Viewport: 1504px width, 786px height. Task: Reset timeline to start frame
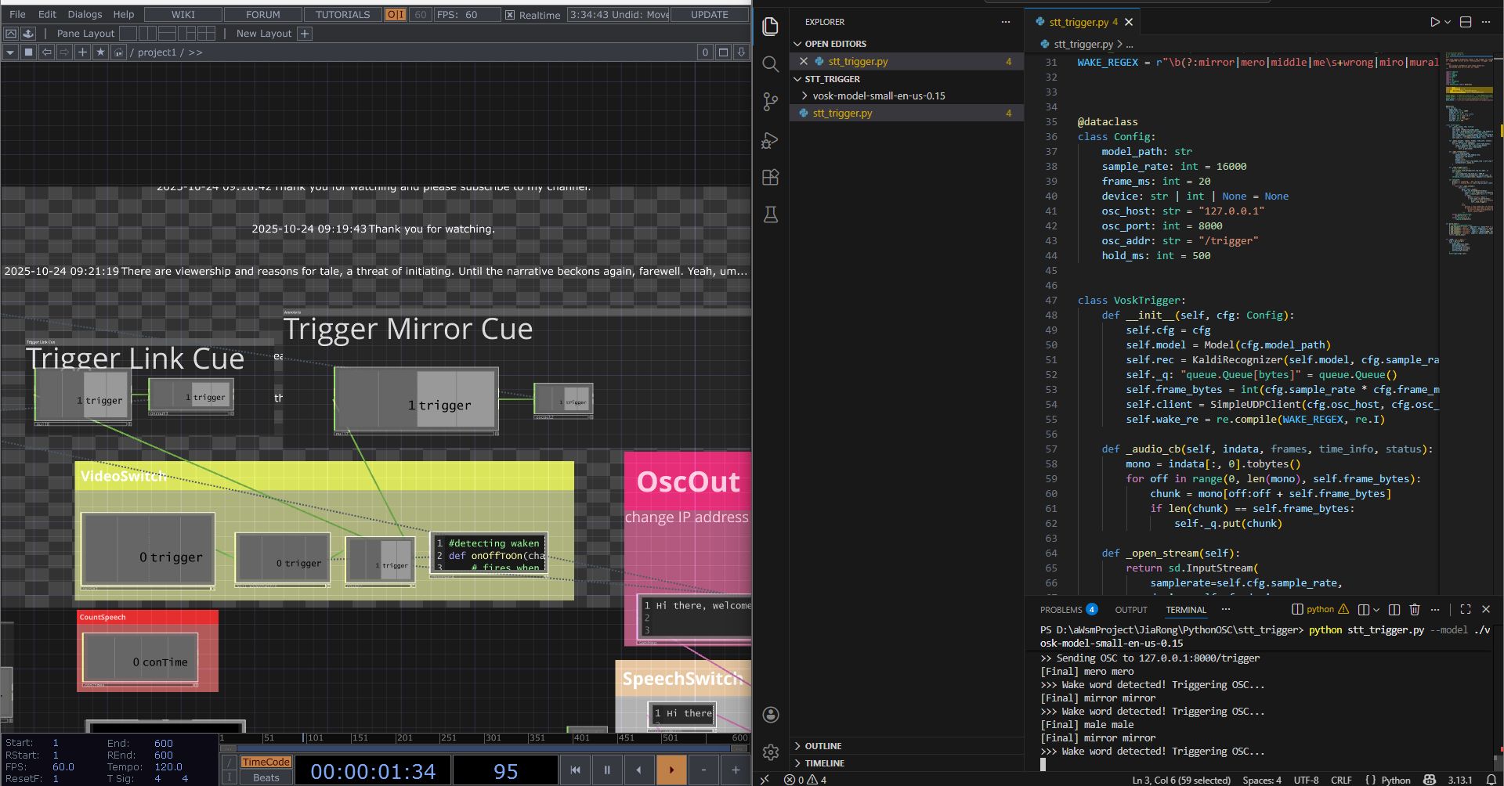click(x=575, y=770)
